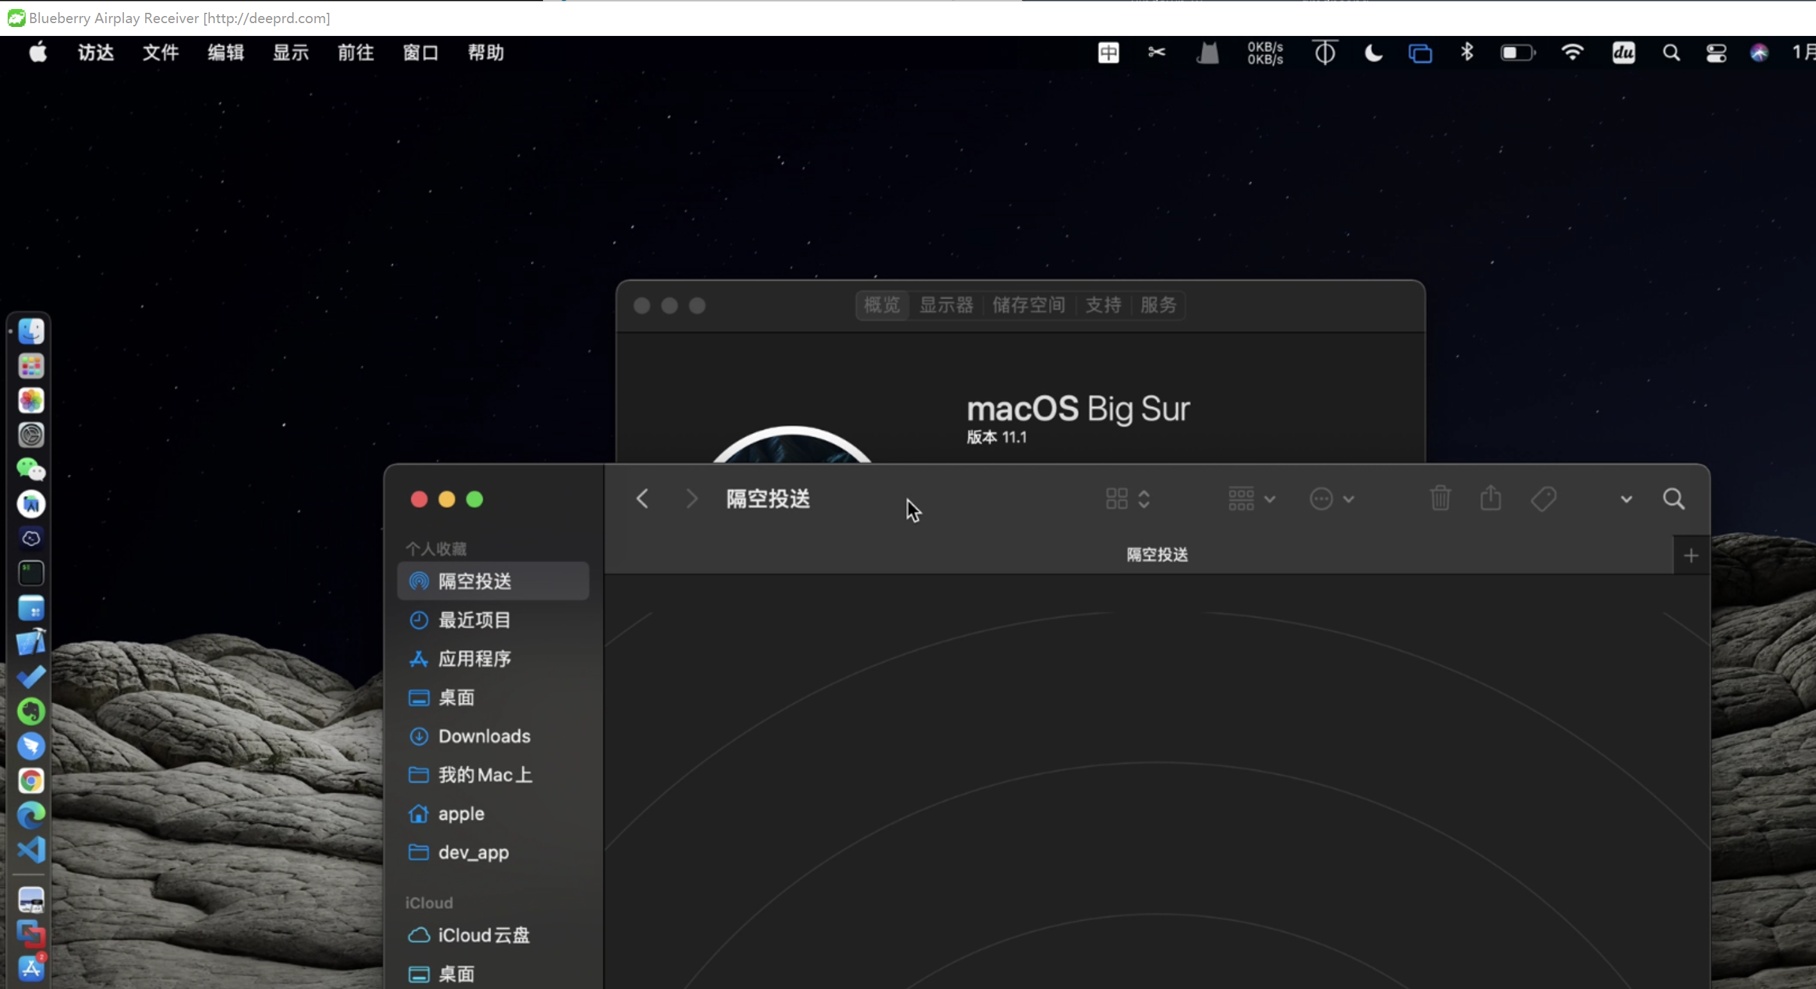Image resolution: width=1816 pixels, height=989 pixels.
Task: Expand the toolbar overflow chevron
Action: [1625, 500]
